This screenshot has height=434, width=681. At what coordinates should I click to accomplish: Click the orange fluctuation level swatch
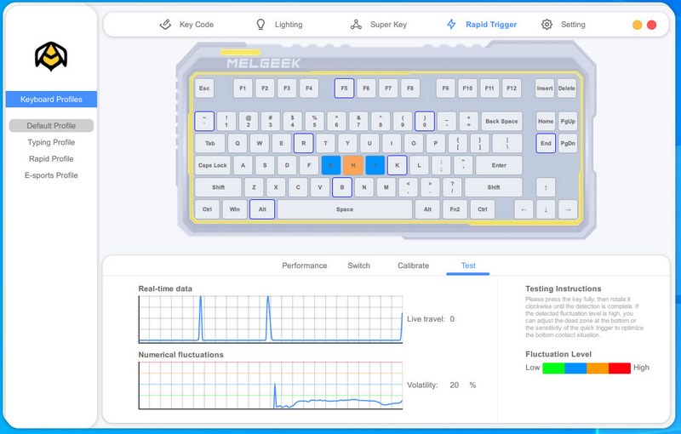(598, 368)
